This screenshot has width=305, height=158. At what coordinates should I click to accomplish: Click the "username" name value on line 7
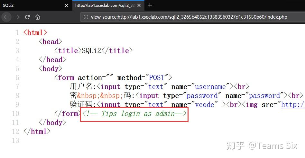(x=210, y=86)
